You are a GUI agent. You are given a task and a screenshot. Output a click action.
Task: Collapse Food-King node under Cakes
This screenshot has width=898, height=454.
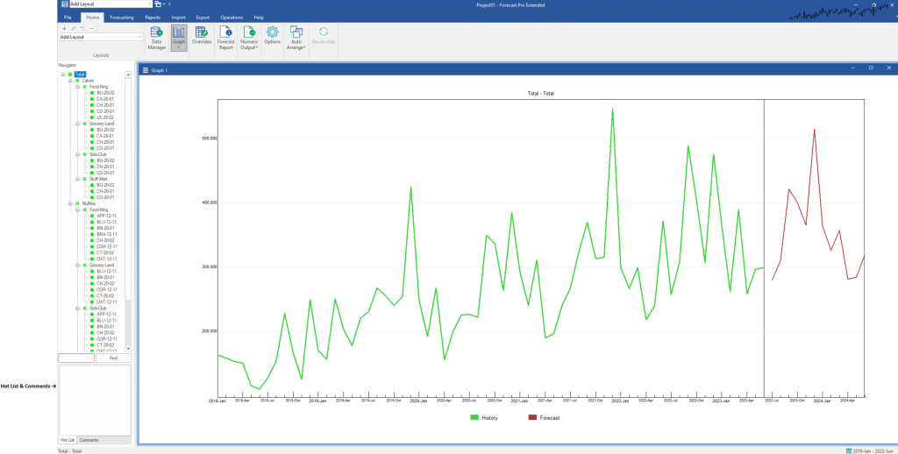pyautogui.click(x=78, y=87)
